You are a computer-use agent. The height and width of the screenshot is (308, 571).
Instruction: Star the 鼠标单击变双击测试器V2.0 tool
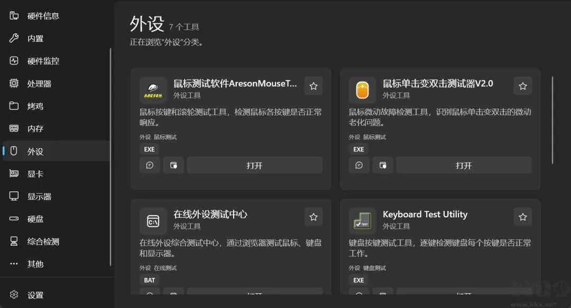pos(523,86)
